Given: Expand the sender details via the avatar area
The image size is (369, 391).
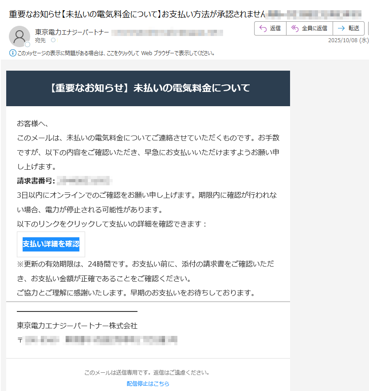Looking at the screenshot, I should [20, 36].
